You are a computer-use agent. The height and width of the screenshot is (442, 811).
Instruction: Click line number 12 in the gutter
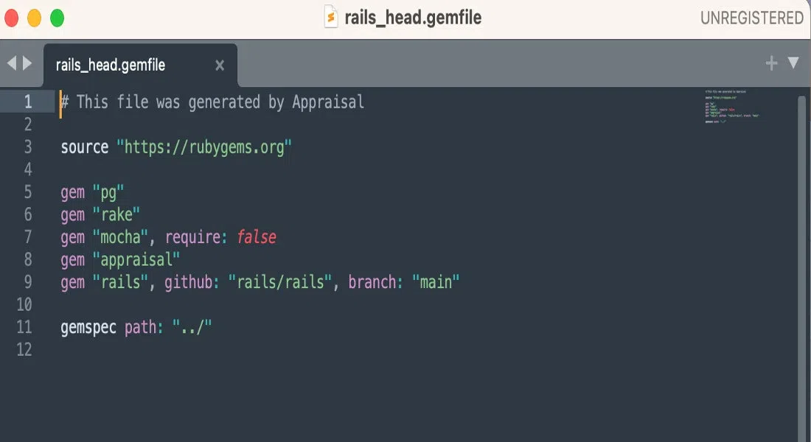pos(24,349)
